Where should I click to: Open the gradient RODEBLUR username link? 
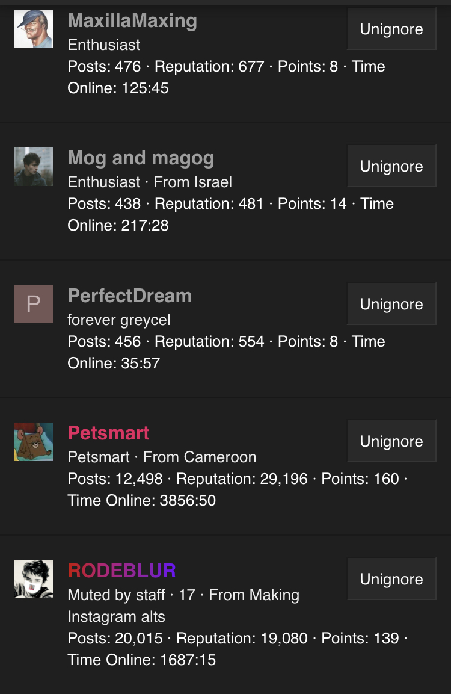pos(121,571)
